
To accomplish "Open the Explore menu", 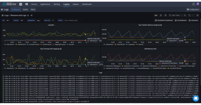I will pos(76,4).
